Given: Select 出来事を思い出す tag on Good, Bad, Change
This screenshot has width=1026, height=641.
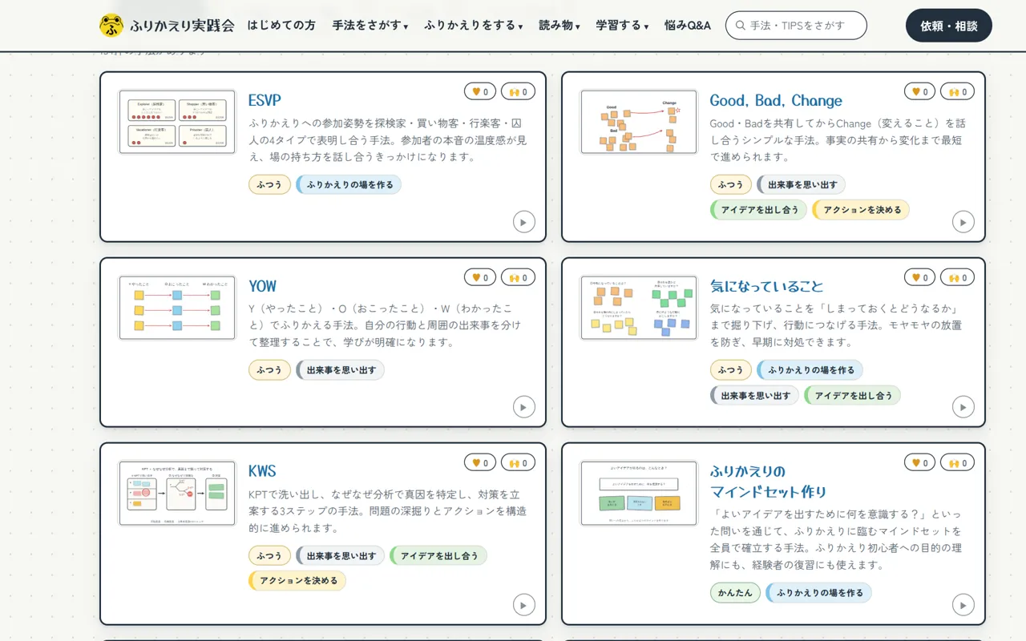Looking at the screenshot, I should [x=801, y=184].
